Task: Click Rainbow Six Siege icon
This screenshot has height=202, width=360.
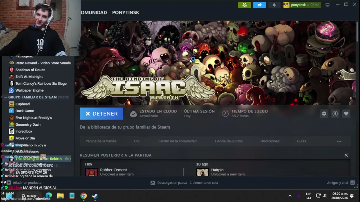Action: click(12, 83)
